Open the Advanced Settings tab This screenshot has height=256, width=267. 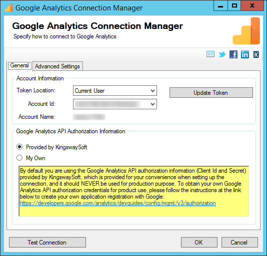coord(57,66)
